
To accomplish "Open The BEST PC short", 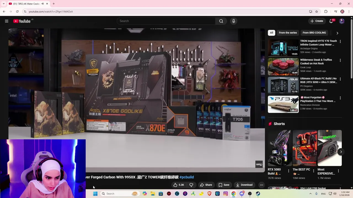I will click(304, 148).
